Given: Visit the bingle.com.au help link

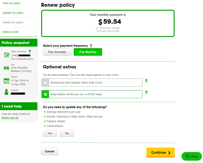Looking at the screenshot, I should coord(10,118).
